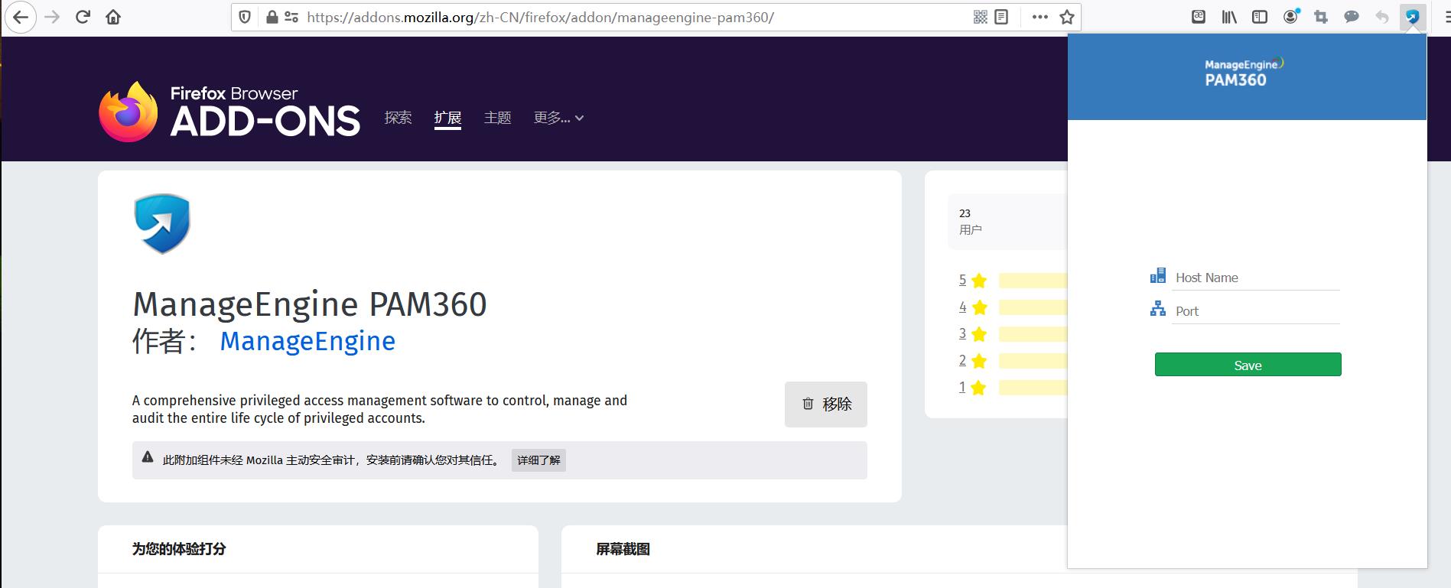Show the sidebar
This screenshot has width=1451, height=588.
click(1260, 17)
